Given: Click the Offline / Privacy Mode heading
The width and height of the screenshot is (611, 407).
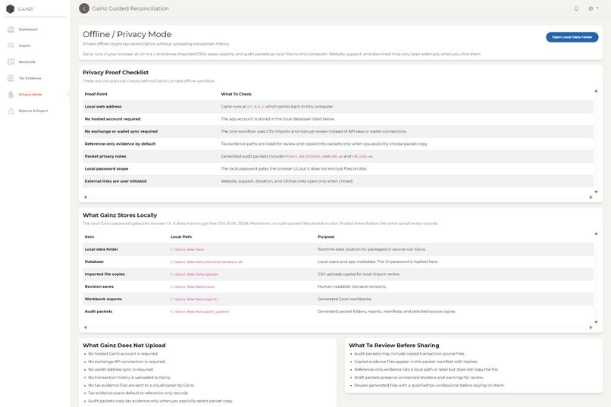Looking at the screenshot, I should tap(127, 34).
